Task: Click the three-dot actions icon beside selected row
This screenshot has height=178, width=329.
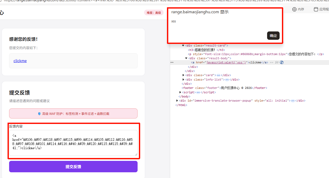Action: (172, 62)
